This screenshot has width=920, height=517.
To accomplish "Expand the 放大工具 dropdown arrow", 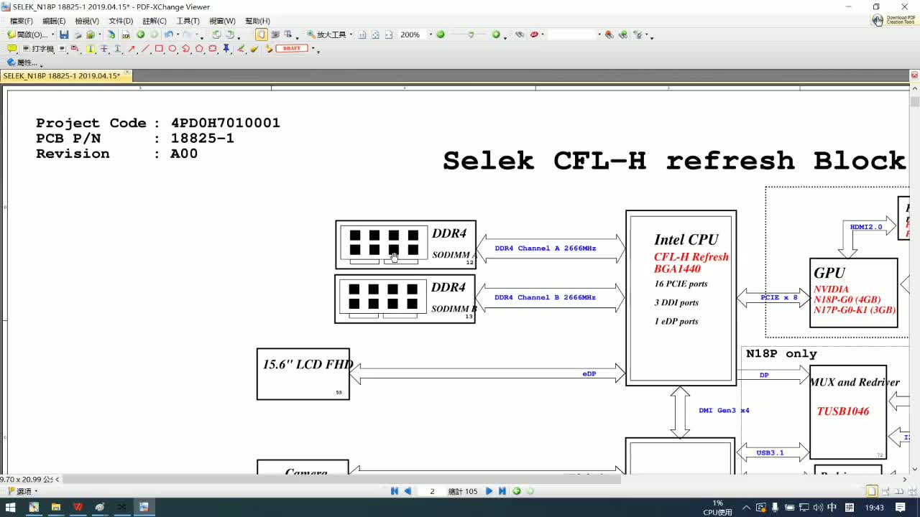I will [x=351, y=34].
